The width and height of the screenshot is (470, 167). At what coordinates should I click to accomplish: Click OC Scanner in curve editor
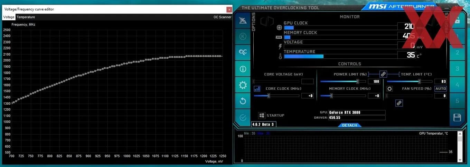coord(222,17)
